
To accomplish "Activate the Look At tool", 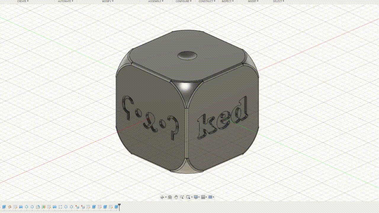I will tap(170, 197).
